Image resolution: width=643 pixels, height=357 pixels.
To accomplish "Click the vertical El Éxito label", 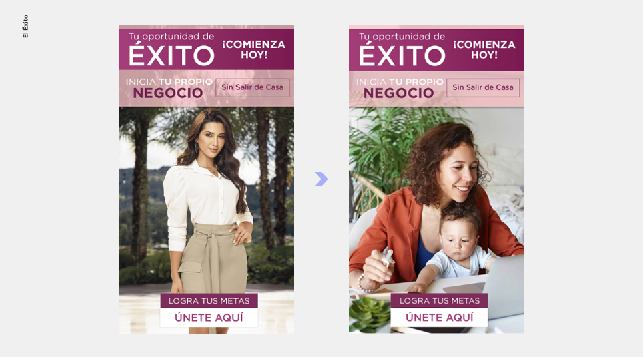I will tap(25, 26).
